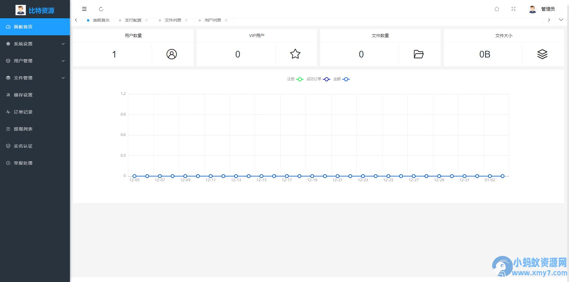Expand the 文件管理 menu chevron

[x=63, y=78]
